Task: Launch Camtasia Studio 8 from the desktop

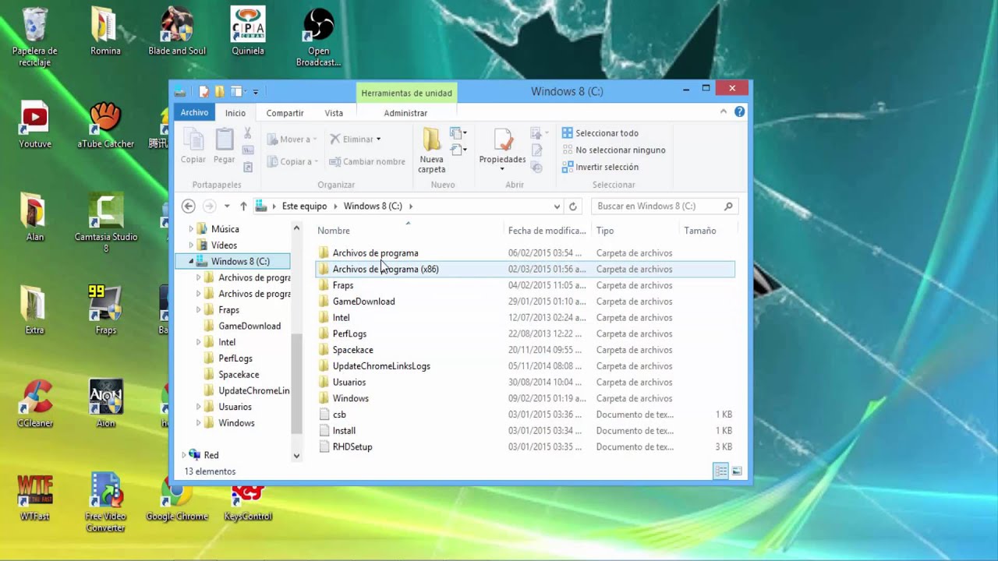Action: 106,223
